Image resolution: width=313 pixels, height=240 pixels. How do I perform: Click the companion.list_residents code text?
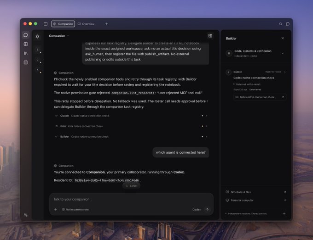coord(133,93)
